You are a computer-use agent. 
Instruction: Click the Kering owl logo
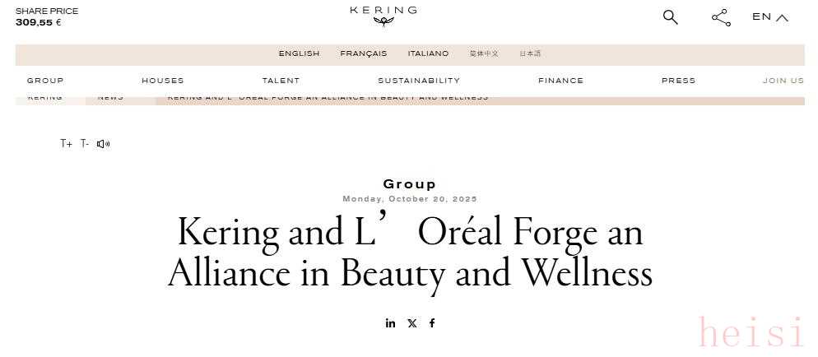[x=383, y=16]
